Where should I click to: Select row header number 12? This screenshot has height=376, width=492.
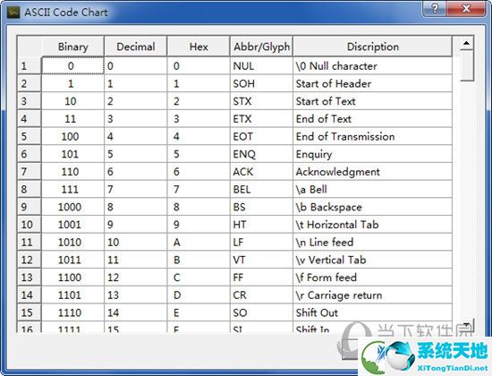(x=30, y=260)
